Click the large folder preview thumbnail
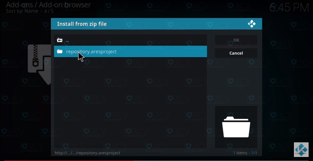Viewport: 313px width, 161px height. point(236,127)
